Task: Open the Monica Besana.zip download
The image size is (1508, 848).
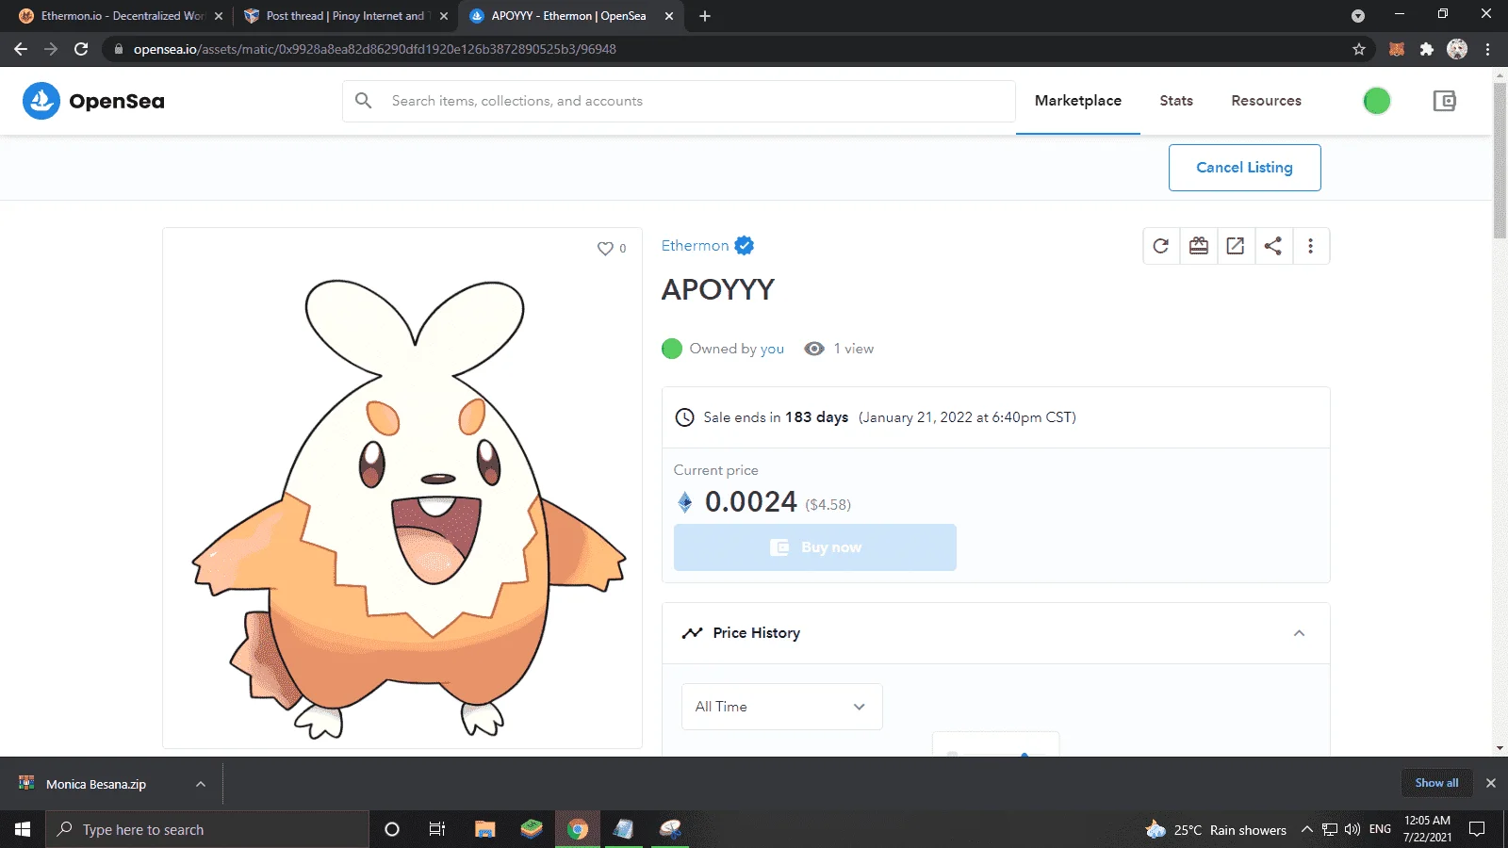Action: tap(96, 784)
